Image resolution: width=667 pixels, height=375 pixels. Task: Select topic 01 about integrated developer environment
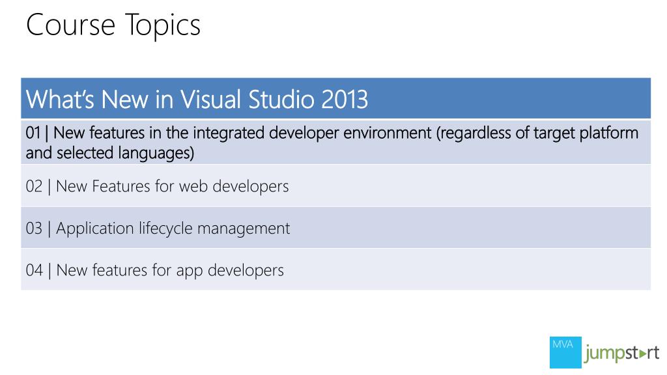tap(335, 143)
